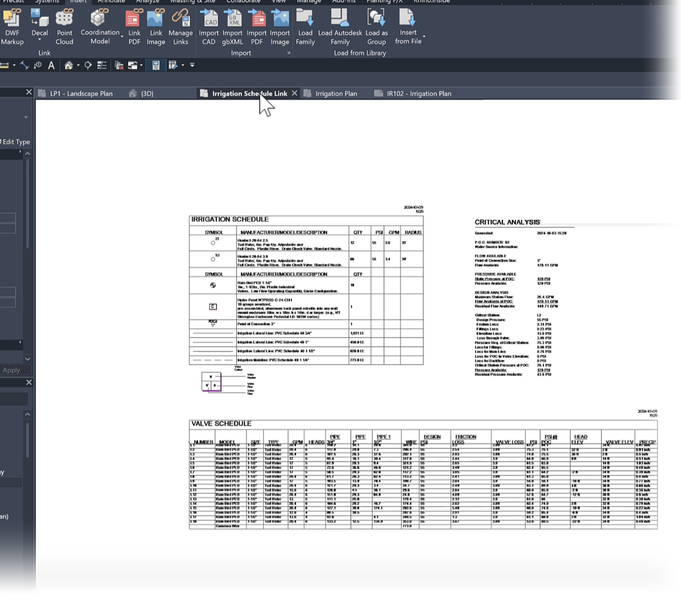Image resolution: width=681 pixels, height=598 pixels.
Task: Expand the User Interface dropdown arrow
Action: pos(183,65)
